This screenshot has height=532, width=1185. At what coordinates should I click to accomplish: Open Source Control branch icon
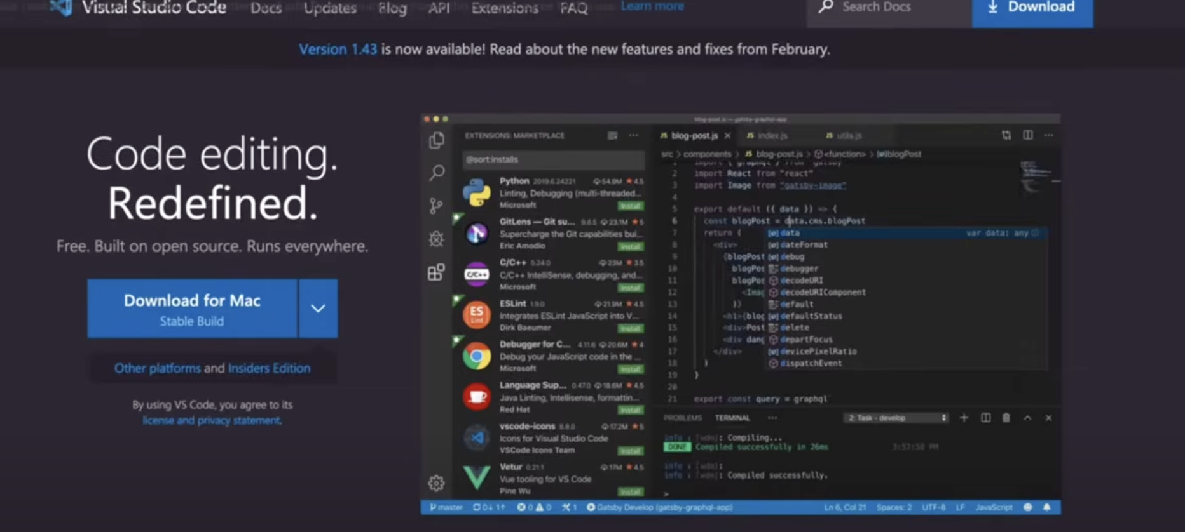[436, 206]
